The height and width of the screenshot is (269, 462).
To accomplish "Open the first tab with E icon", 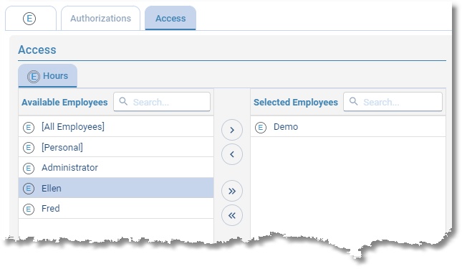I will [31, 18].
